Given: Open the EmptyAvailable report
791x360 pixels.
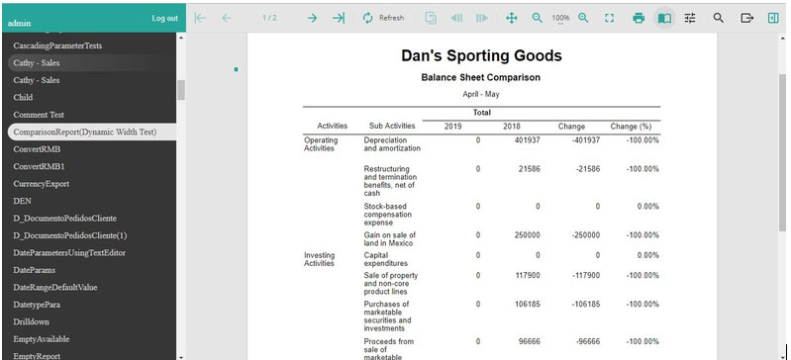Looking at the screenshot, I should coord(42,339).
